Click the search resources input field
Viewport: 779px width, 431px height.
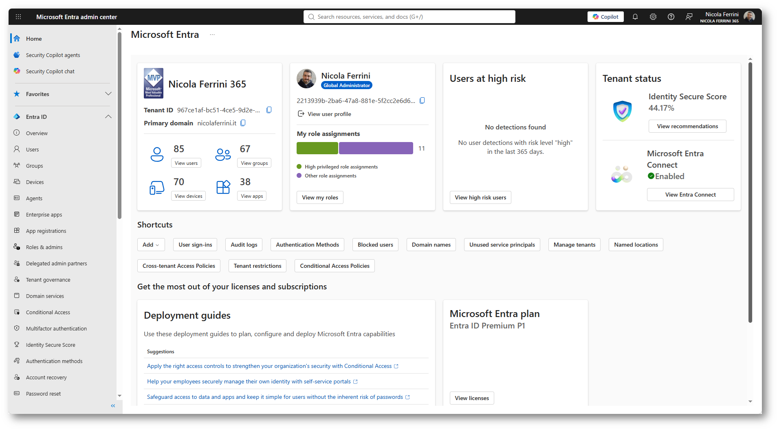(x=409, y=17)
